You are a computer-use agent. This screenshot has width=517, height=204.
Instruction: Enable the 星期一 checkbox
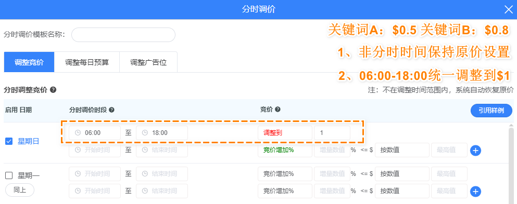click(9, 176)
